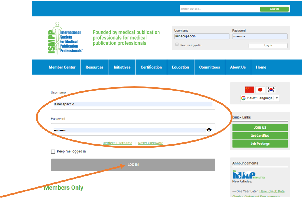The height and width of the screenshot is (198, 302).
Task: Open the Member Center menu
Action: pos(62,67)
